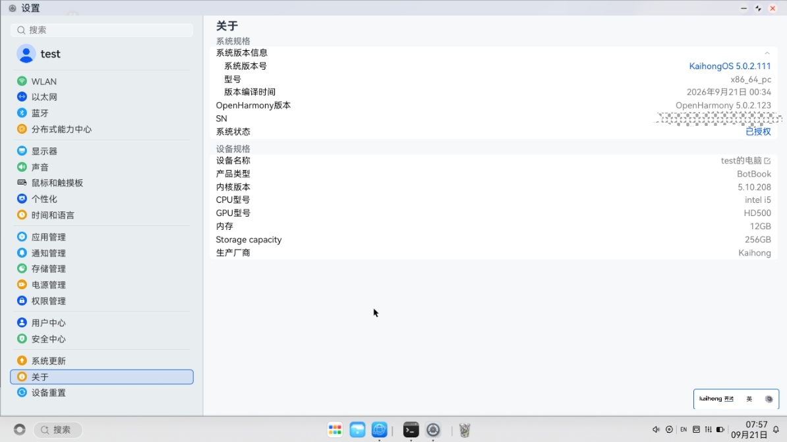The width and height of the screenshot is (787, 442).
Task: Go to 以太网 (Ethernet) settings
Action: (102, 97)
